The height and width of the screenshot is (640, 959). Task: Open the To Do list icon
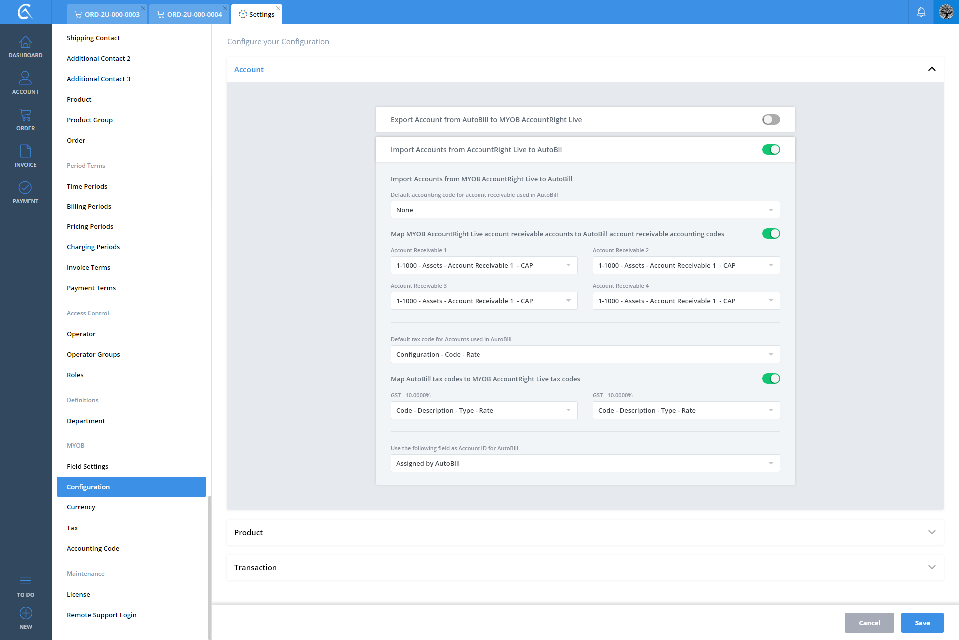tap(25, 586)
